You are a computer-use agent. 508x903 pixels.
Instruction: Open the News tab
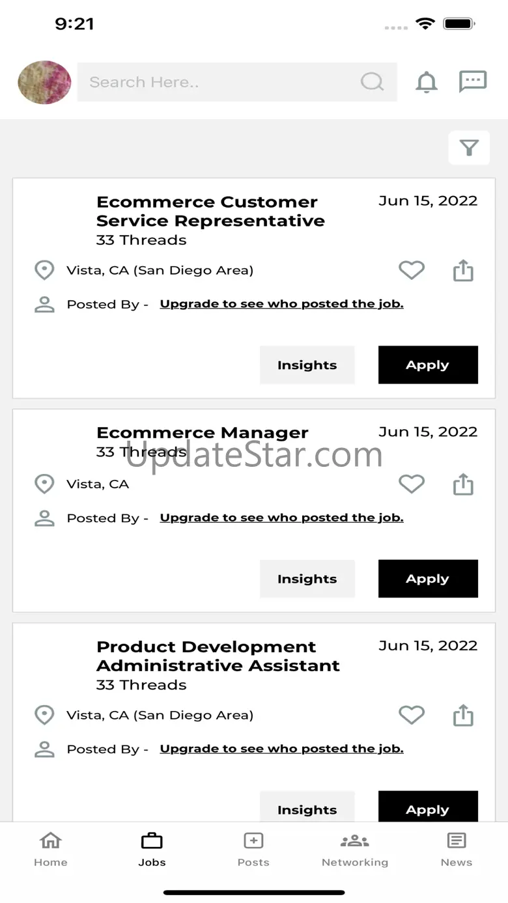click(x=457, y=849)
